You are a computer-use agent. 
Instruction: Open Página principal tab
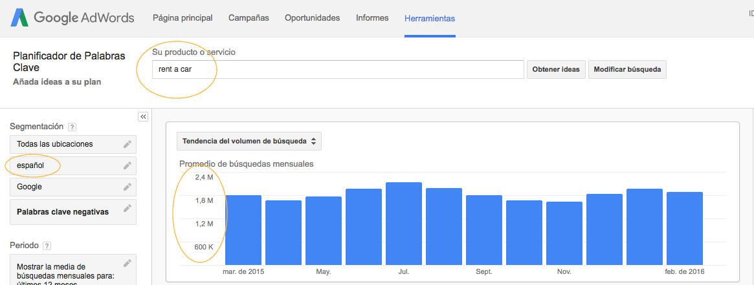click(183, 17)
